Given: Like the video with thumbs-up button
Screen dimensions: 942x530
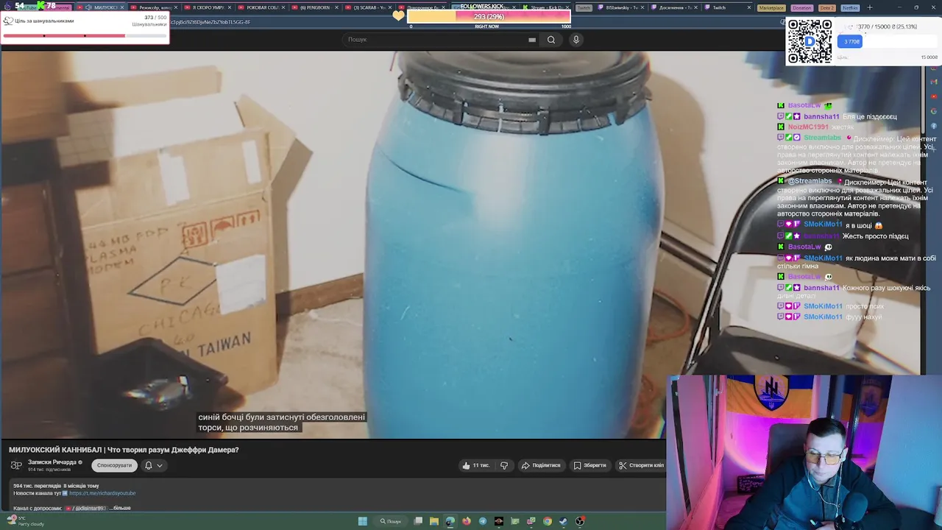Looking at the screenshot, I should (475, 465).
